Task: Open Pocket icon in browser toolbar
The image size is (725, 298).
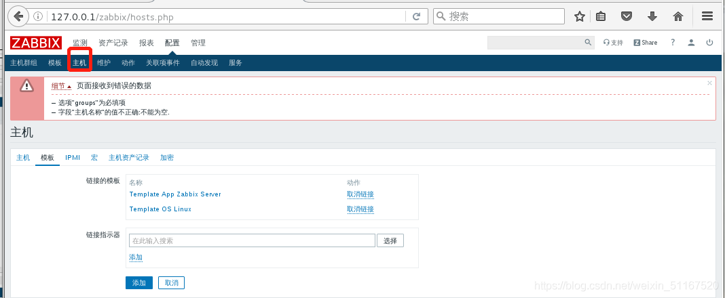Action: point(627,17)
